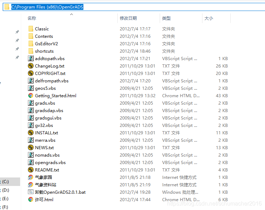Click the folder icon in address bar
This screenshot has width=265, height=210.
click(7, 7)
